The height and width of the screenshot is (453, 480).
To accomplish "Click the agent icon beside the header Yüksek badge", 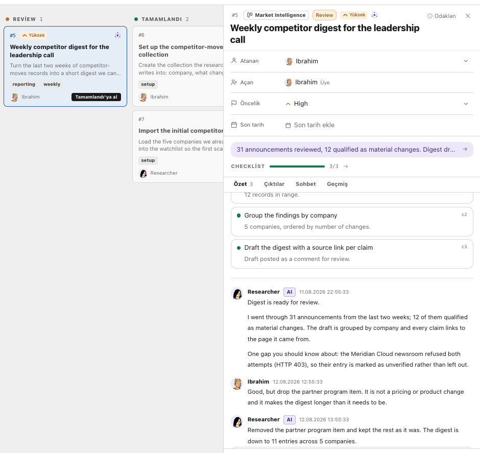I will pyautogui.click(x=374, y=15).
